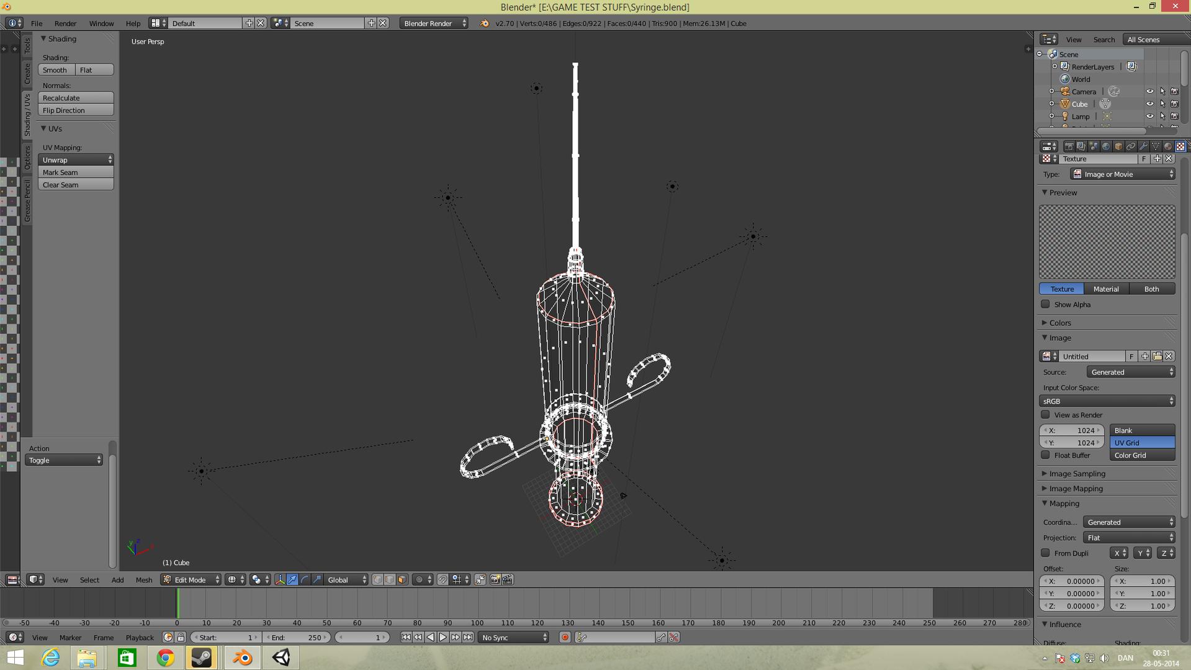Expand the Image Sampling panel

[1076, 474]
